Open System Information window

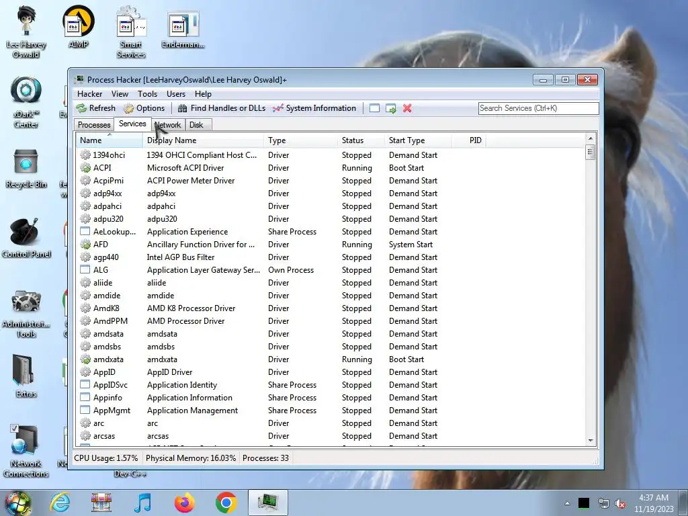tap(314, 108)
